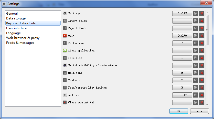Go to Web browser & proxy settings
Image resolution: width=214 pixels, height=119 pixels.
click(23, 38)
